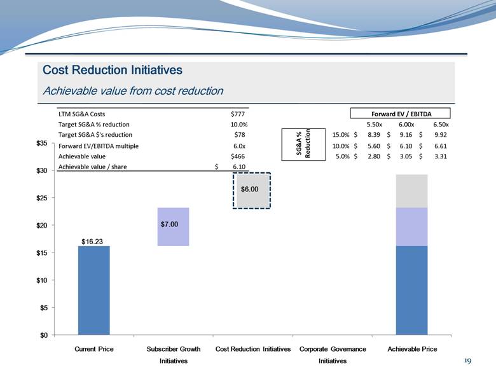Click the "Target SG&A % reduction" row label
Screen dimensions: 496x372
click(x=96, y=125)
